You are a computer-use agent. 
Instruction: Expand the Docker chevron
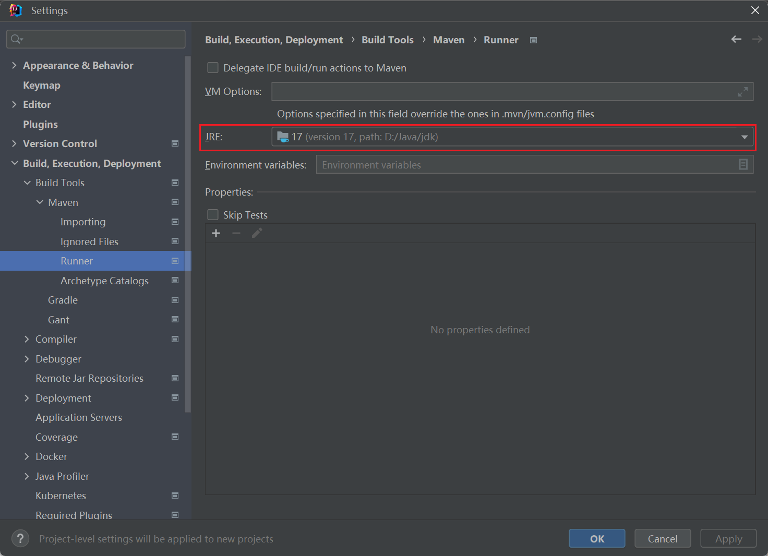pos(27,456)
